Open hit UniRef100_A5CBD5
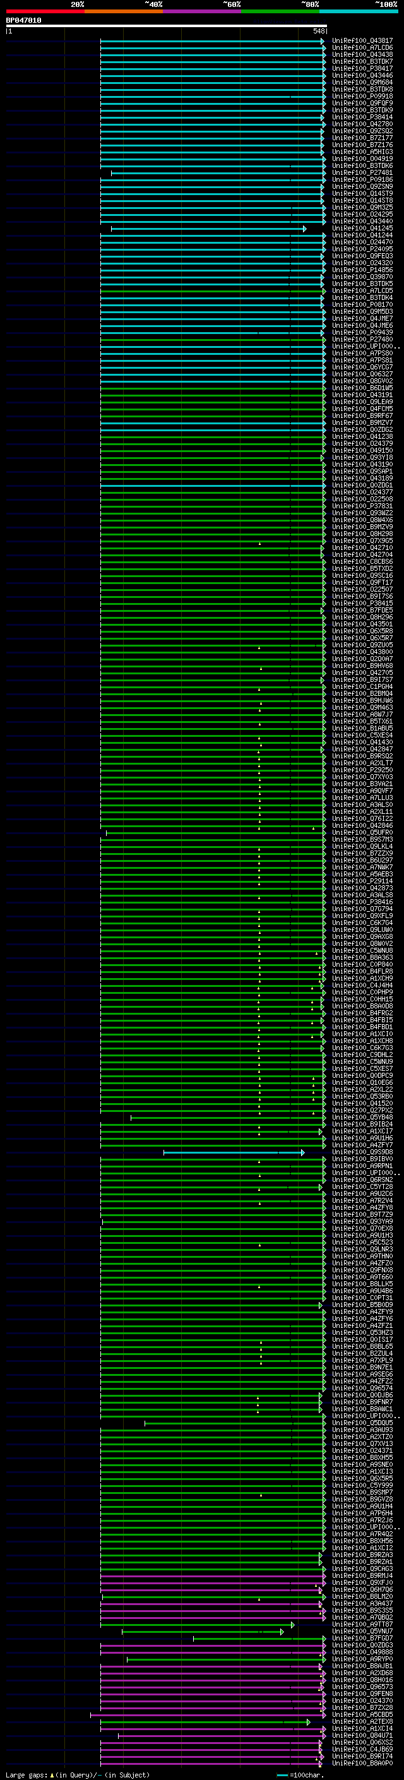Image resolution: width=404 pixels, height=1780 pixels. (362, 1715)
